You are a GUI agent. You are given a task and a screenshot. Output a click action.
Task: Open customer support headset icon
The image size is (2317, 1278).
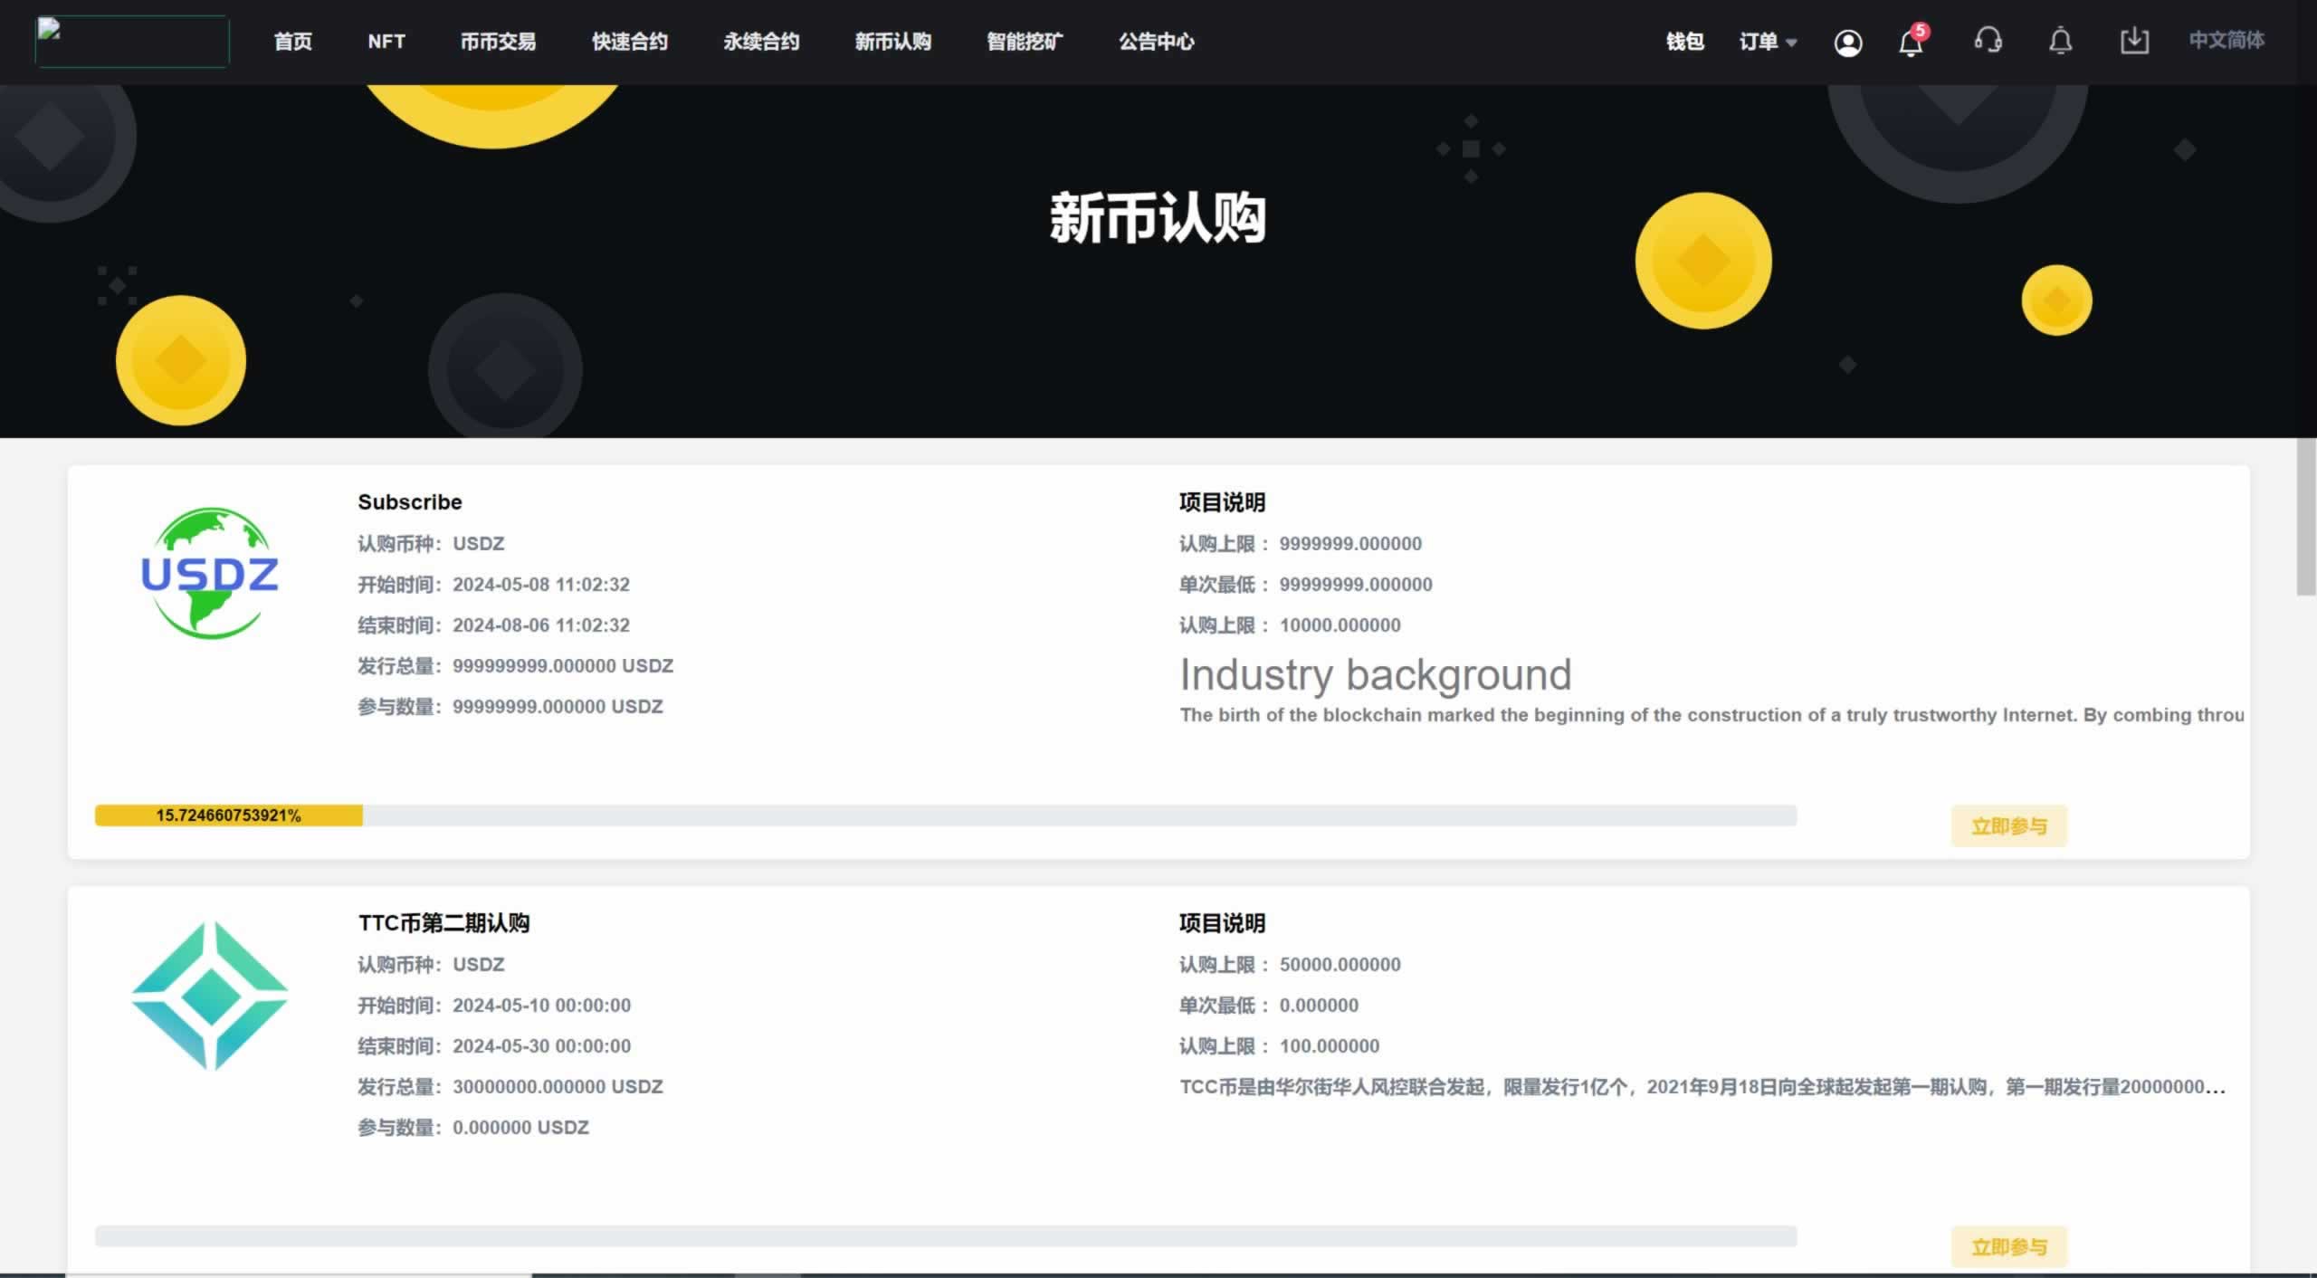coord(1988,41)
